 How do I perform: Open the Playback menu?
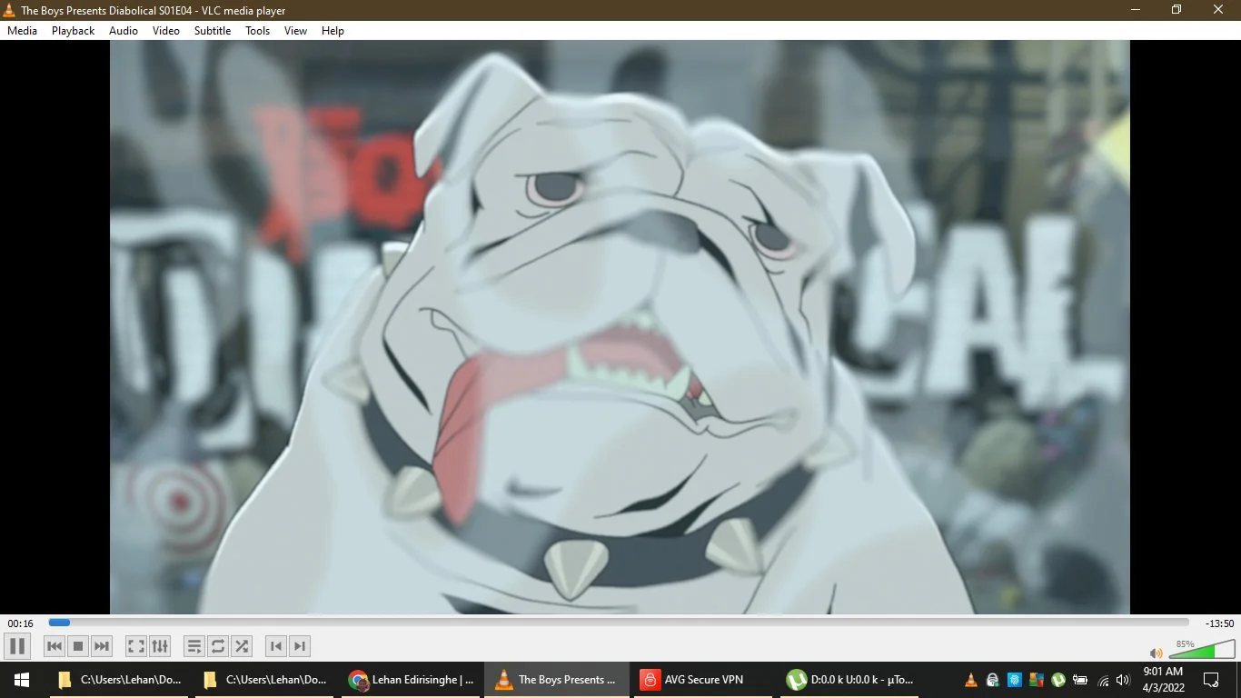tap(74, 30)
